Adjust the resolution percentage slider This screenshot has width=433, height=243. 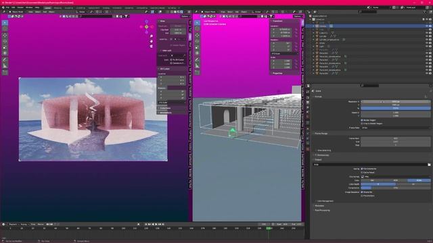pos(395,108)
